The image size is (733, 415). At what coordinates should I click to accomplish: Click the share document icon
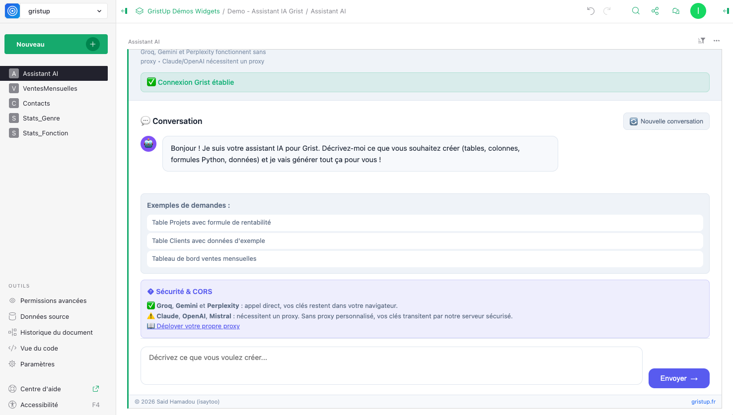pos(655,11)
